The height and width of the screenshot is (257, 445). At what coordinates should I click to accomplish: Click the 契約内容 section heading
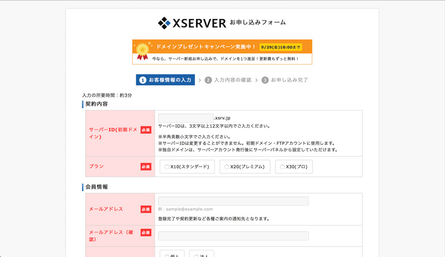point(96,104)
